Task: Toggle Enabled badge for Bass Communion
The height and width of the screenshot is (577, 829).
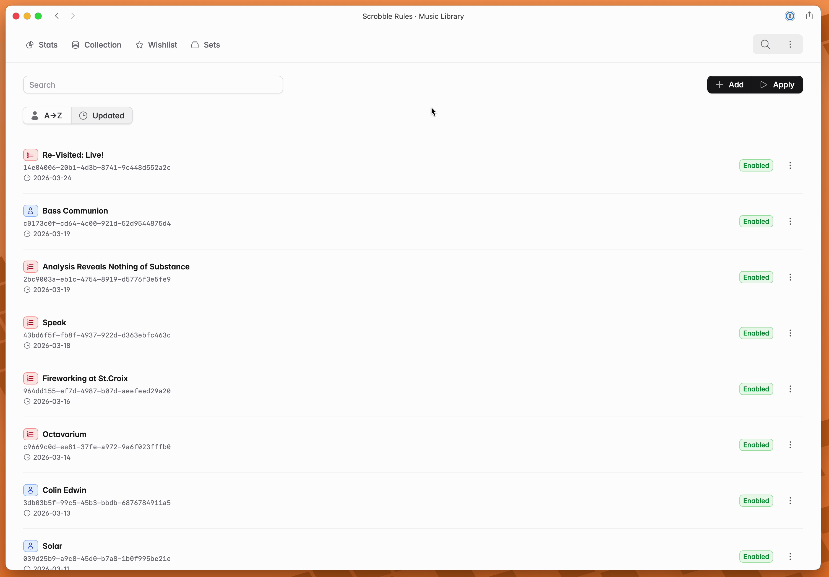Action: coord(756,221)
